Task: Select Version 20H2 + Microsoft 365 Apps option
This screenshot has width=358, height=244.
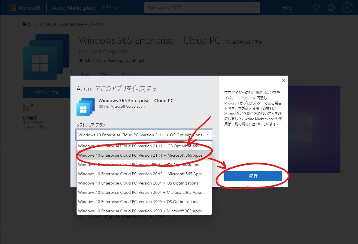Action: 144,174
